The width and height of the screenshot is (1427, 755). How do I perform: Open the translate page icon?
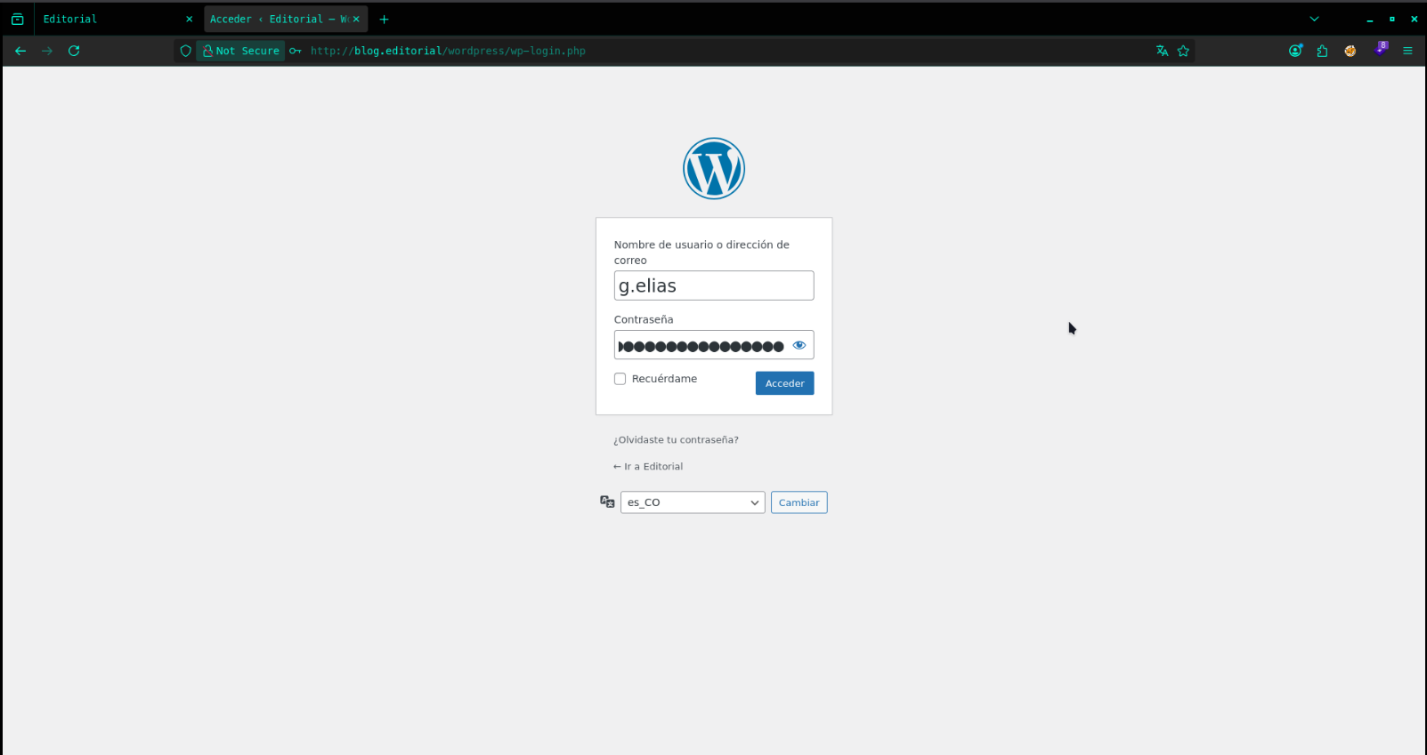[x=1162, y=51]
